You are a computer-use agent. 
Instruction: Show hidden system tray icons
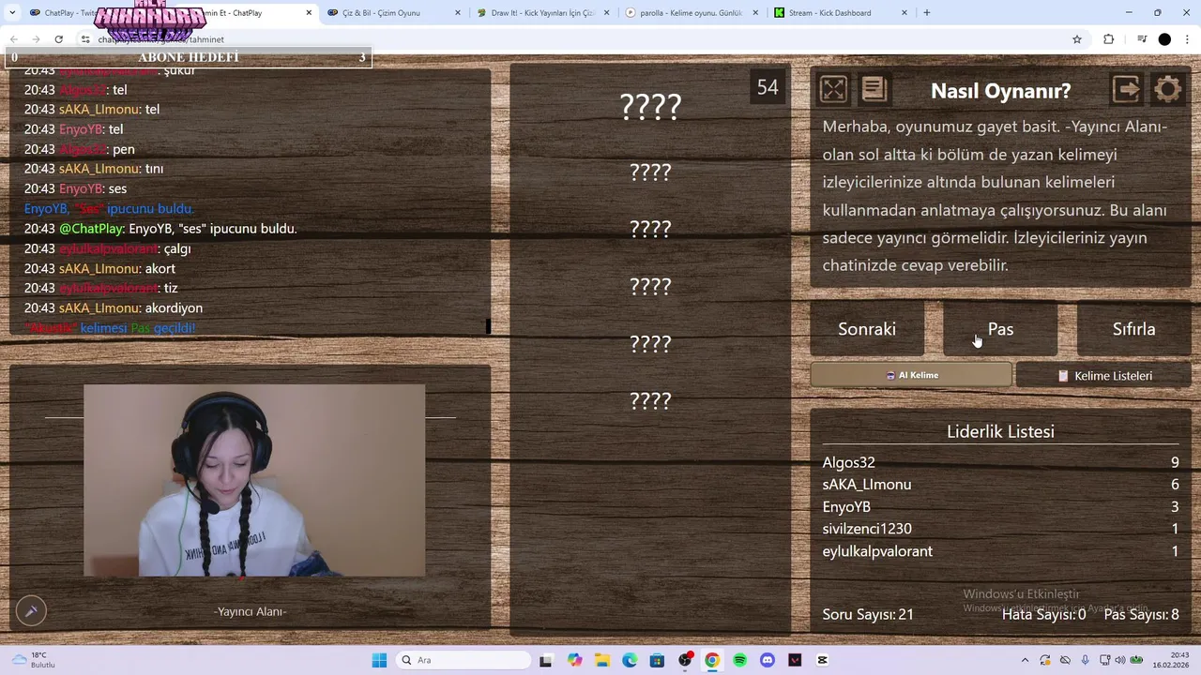(x=1025, y=660)
